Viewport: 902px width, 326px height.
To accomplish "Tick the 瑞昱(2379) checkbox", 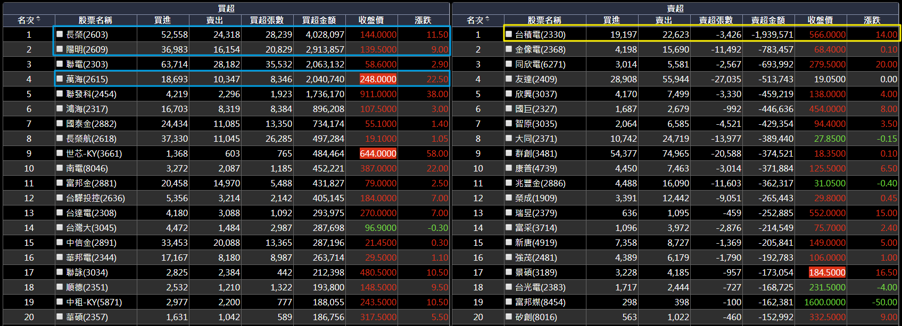I will point(509,212).
